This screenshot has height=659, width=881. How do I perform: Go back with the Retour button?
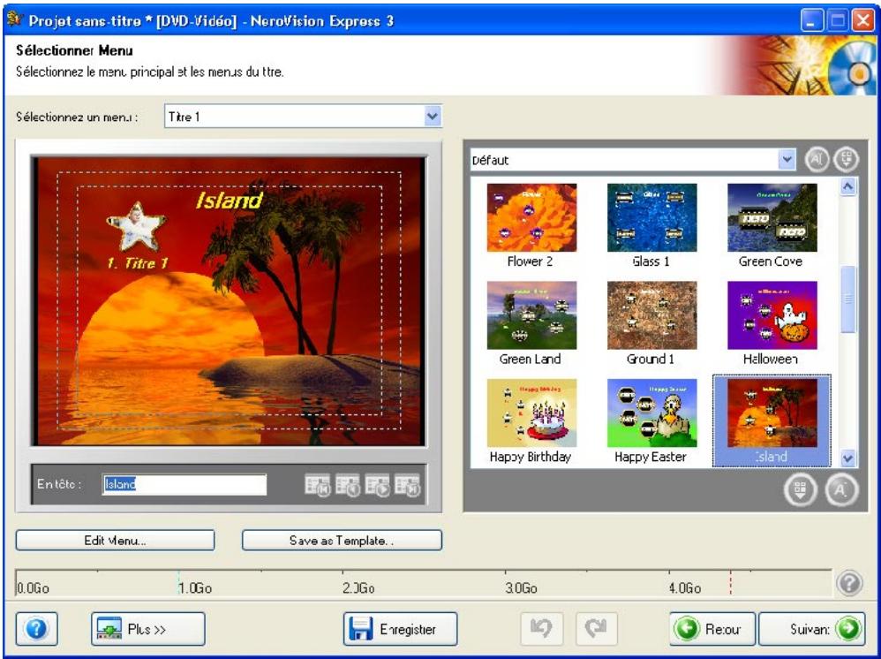[712, 629]
